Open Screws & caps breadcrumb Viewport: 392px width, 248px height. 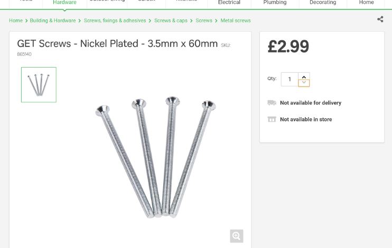171,21
